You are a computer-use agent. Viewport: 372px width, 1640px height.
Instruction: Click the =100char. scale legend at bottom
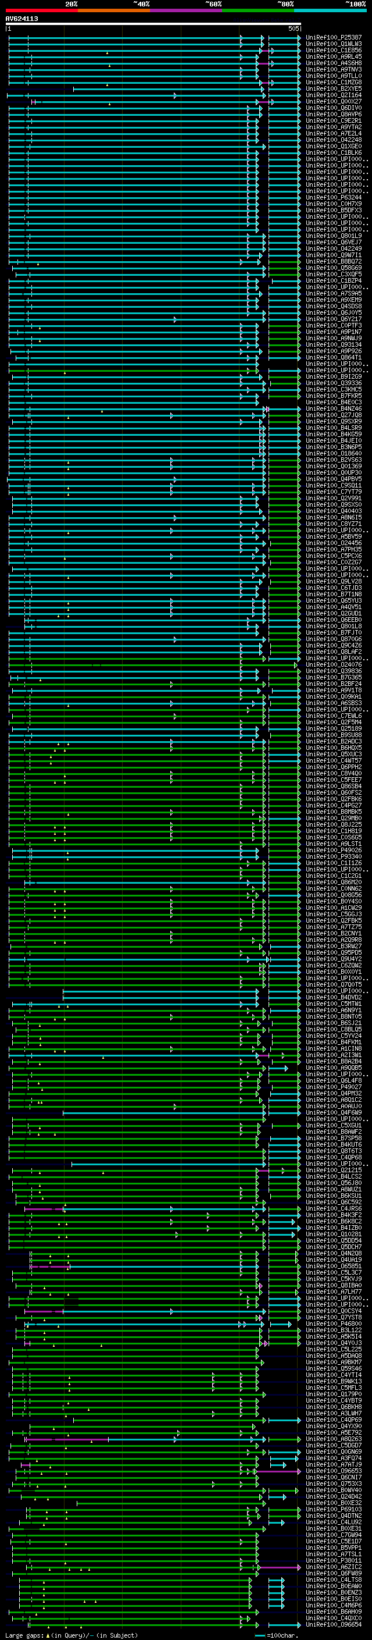(x=278, y=1635)
